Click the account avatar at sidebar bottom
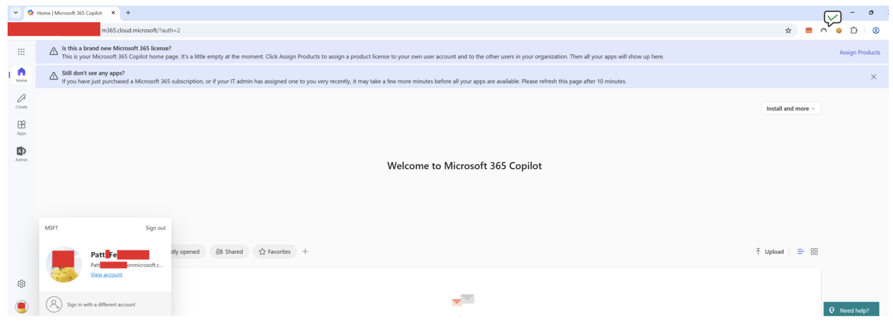 pyautogui.click(x=21, y=306)
